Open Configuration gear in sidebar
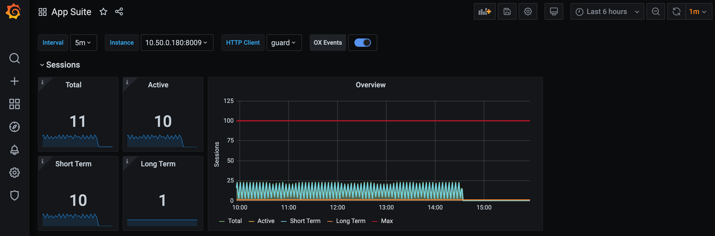715x236 pixels. coord(15,172)
